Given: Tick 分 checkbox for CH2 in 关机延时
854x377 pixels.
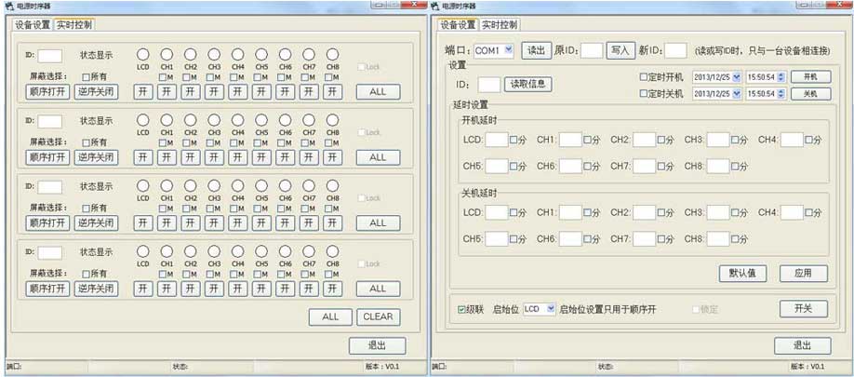Looking at the screenshot, I should pyautogui.click(x=661, y=213).
